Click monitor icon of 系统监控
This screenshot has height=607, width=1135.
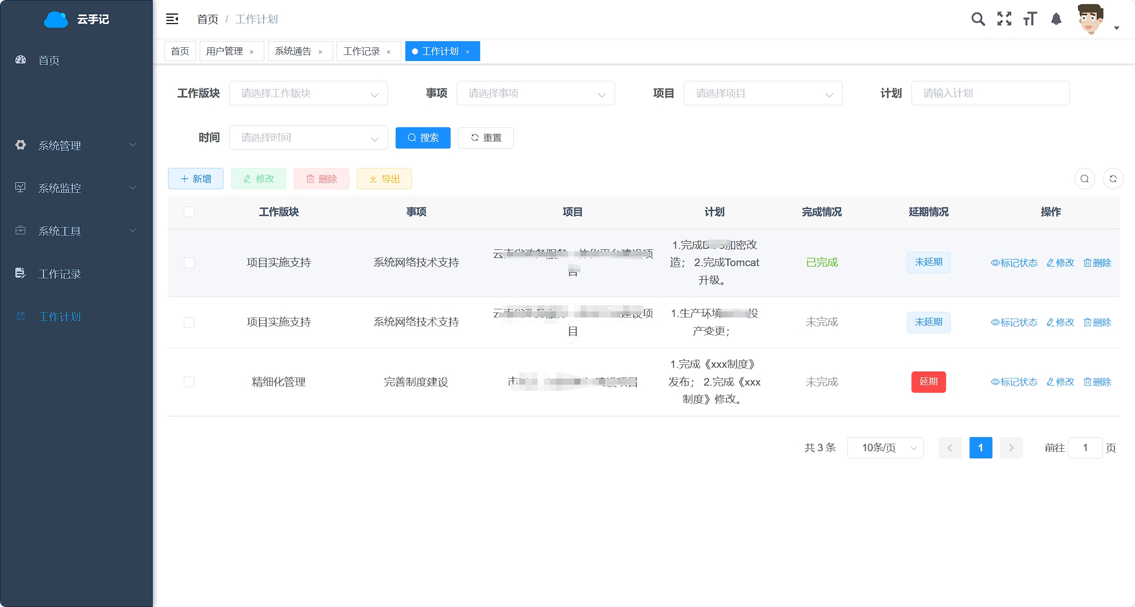click(20, 187)
